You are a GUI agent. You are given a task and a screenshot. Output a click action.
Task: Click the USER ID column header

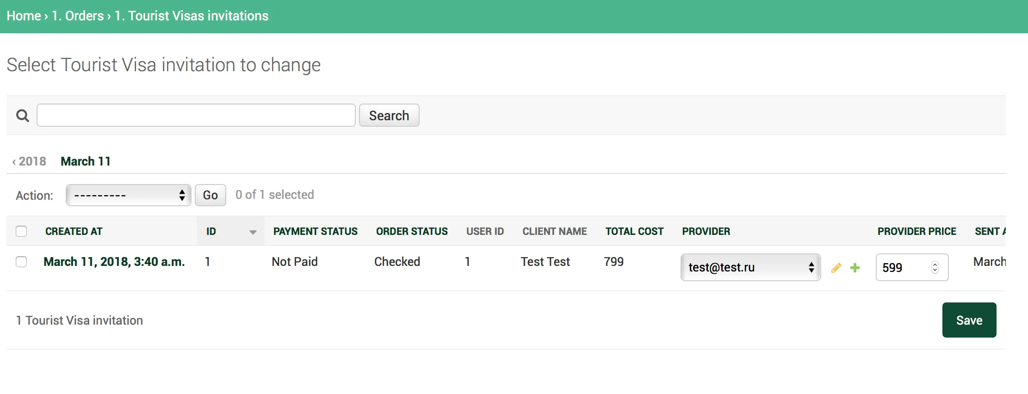coord(485,231)
